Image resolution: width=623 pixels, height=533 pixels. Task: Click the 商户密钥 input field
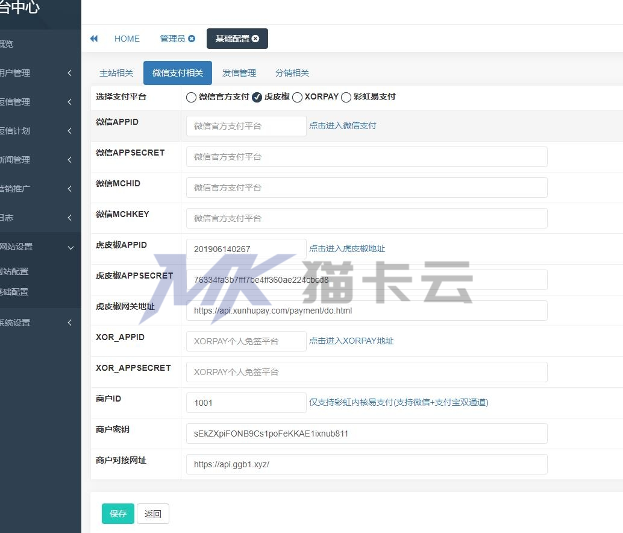(x=367, y=434)
